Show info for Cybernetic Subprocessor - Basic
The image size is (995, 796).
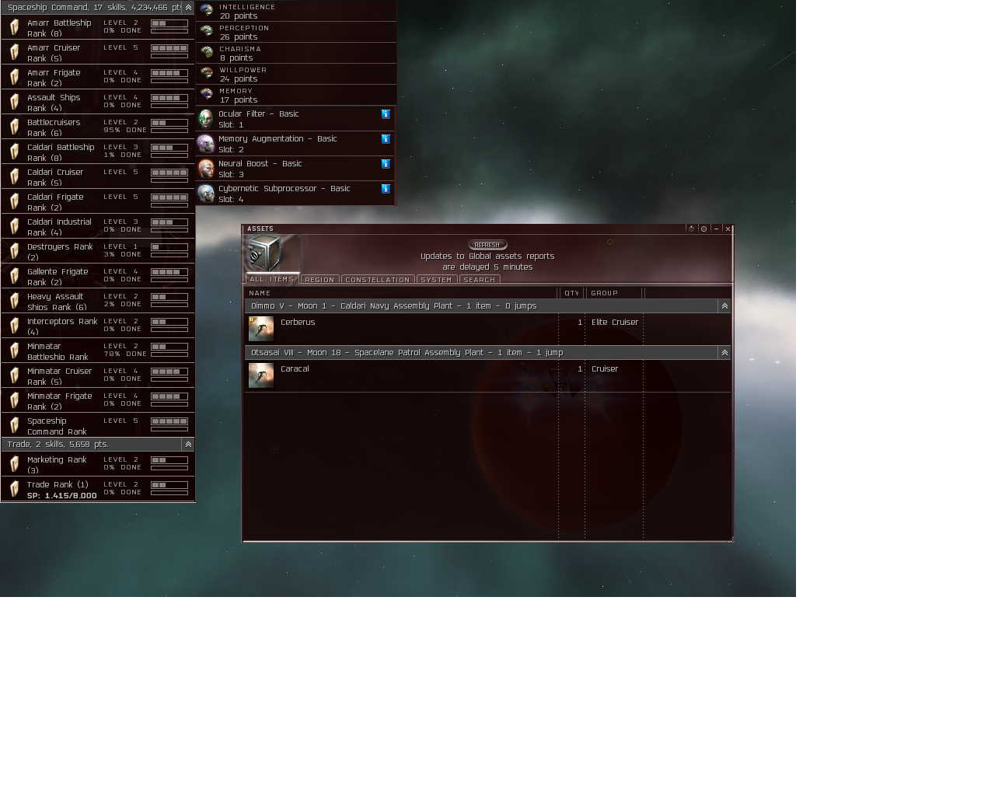(x=386, y=189)
